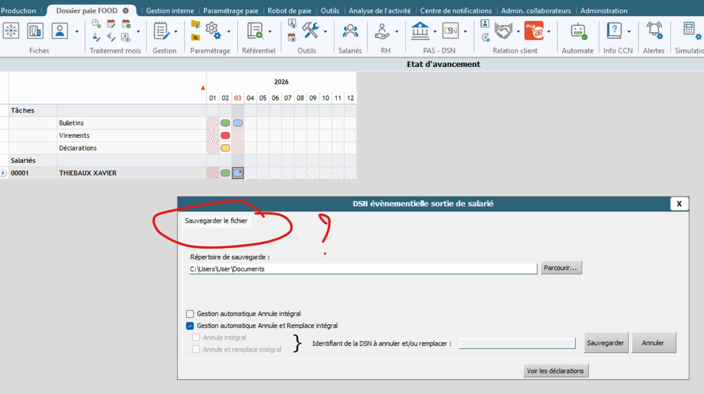
Task: Open the Référentiel dropdown arrow
Action: [x=270, y=32]
